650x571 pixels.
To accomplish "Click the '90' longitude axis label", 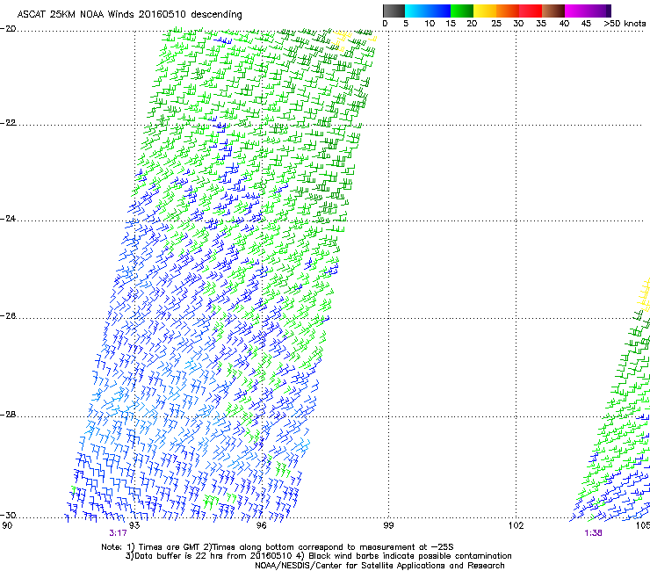I will coord(7,526).
